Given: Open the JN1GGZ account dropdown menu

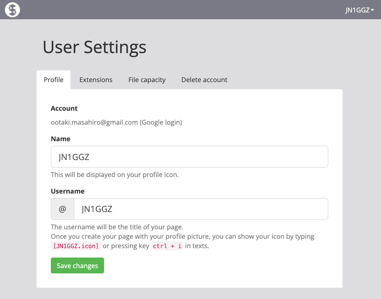Looking at the screenshot, I should point(360,10).
